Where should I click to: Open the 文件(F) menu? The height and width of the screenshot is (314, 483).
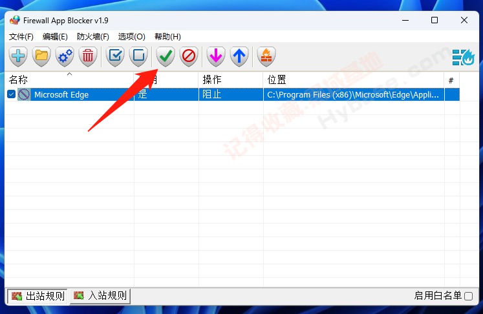coord(21,37)
